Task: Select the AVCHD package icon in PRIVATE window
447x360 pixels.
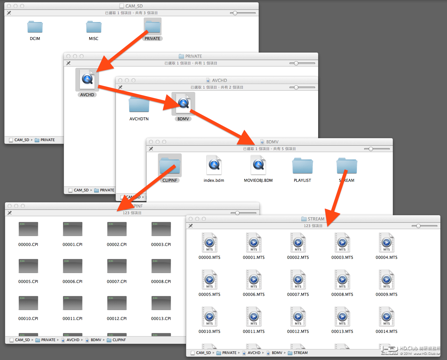Action: 88,79
